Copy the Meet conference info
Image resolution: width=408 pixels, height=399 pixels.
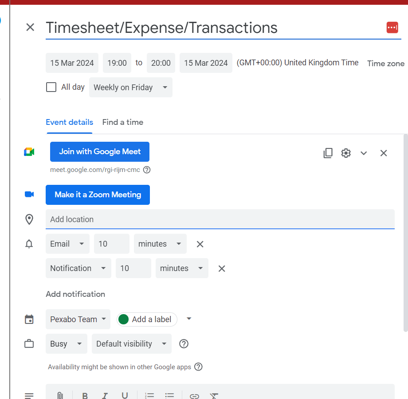point(328,153)
